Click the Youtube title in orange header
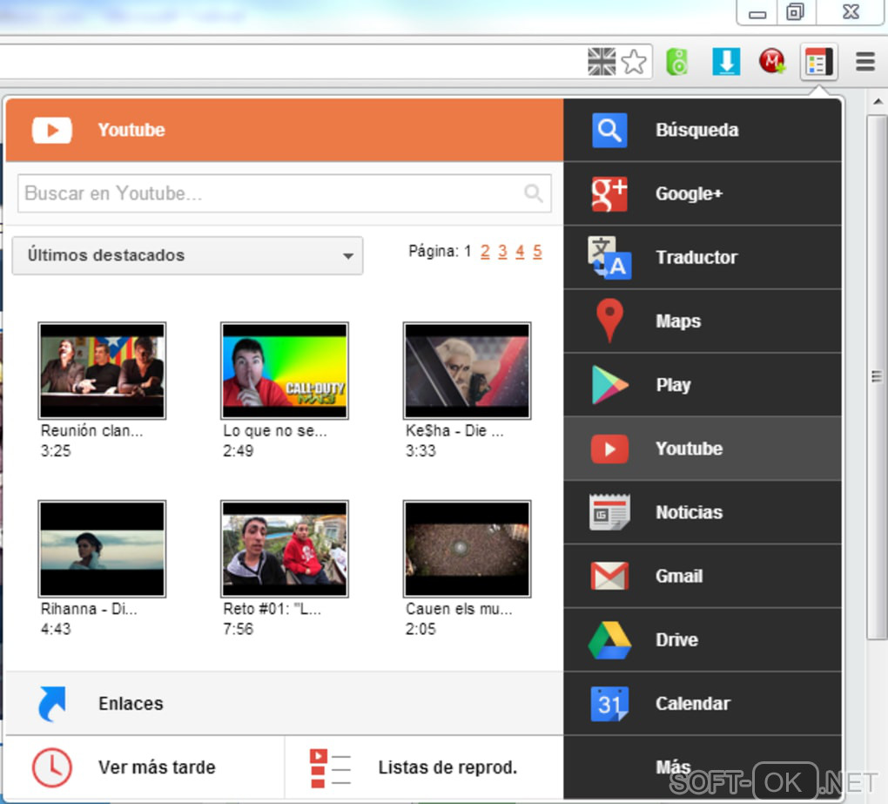Screen dimensions: 888x804 (x=131, y=131)
